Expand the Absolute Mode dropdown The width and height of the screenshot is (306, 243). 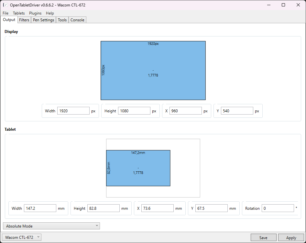51,226
